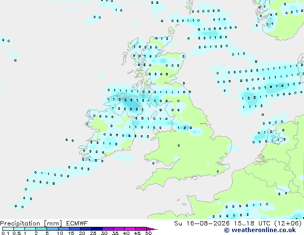This screenshot has width=304, height=235.
Task: Click the legend arrow tip beyond 50
Action: pyautogui.click(x=152, y=229)
